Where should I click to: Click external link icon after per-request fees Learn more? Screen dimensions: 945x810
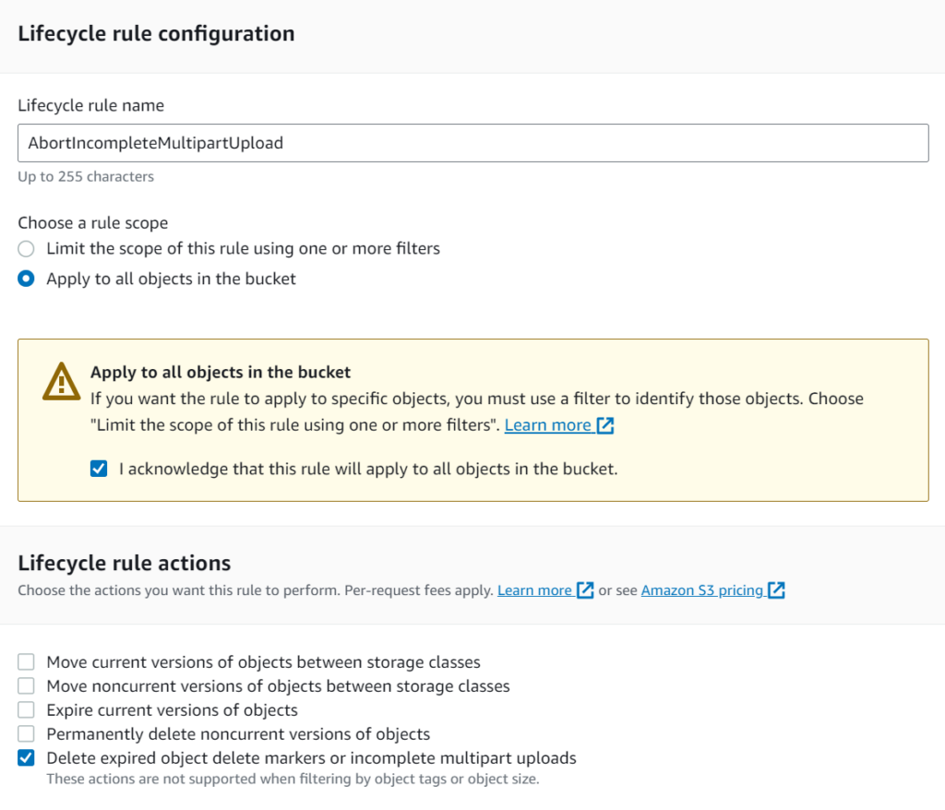(x=585, y=590)
